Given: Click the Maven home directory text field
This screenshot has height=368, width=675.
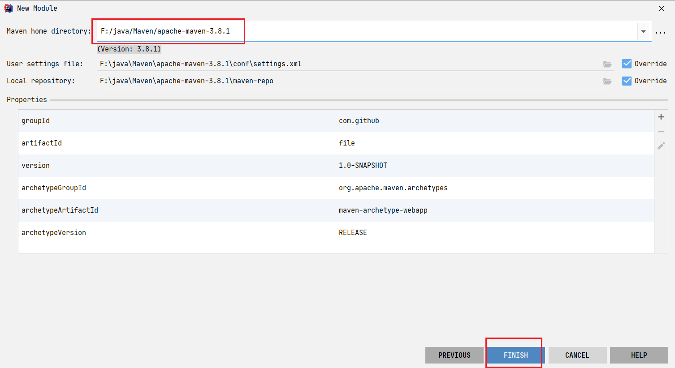Looking at the screenshot, I should click(x=359, y=31).
